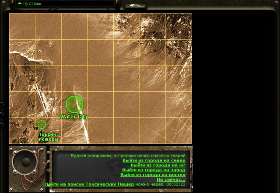Screen dimensions: 280x193
Task: Open the Пустошь title text
Action: [32, 3]
